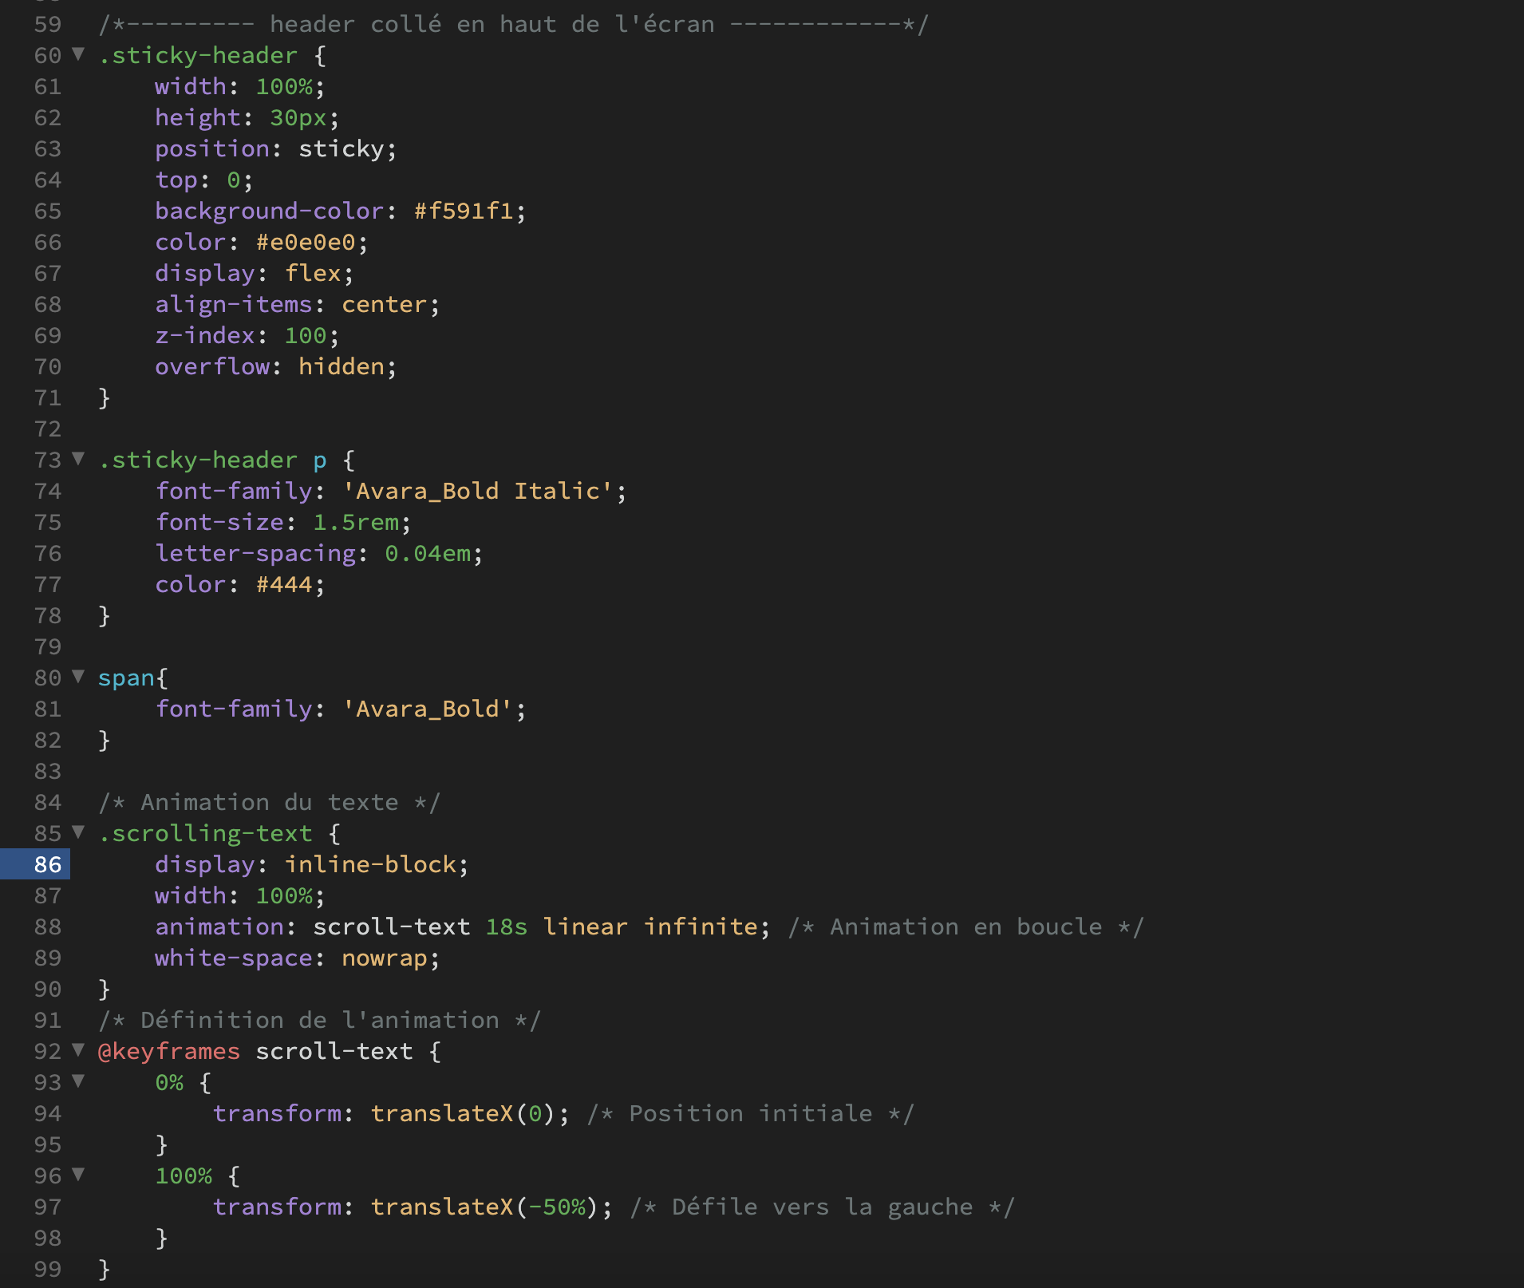Screen dimensions: 1524x1288
Task: Click the white-space: nowrap declaration
Action: (x=296, y=958)
